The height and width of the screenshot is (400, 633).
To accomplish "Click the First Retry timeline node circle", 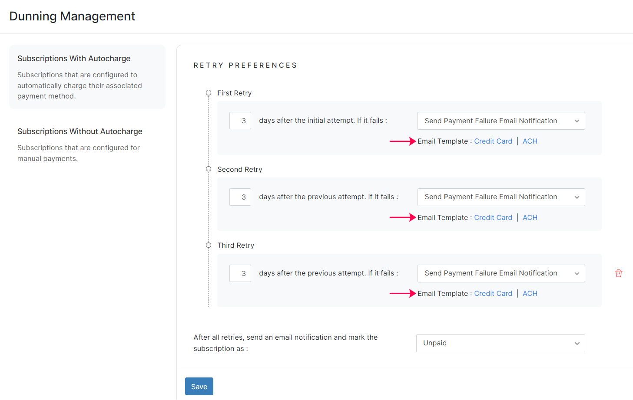I will click(x=209, y=92).
